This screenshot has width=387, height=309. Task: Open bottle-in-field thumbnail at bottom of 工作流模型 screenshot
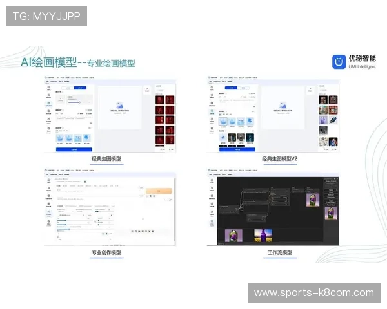[263, 236]
